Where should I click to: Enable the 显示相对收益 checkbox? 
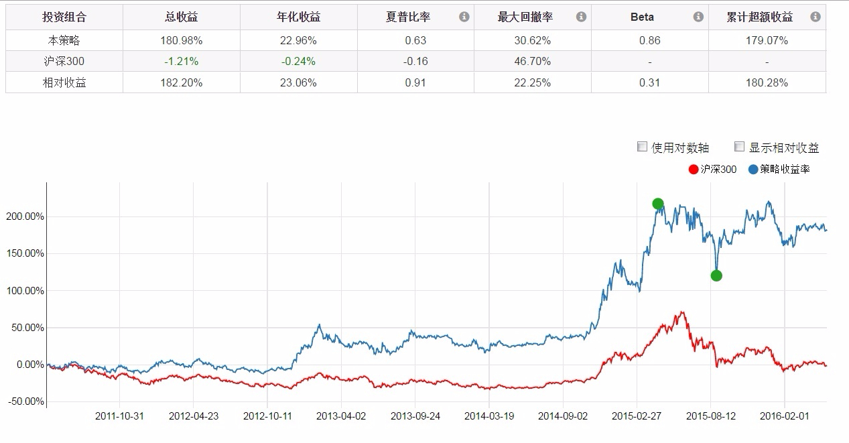click(x=740, y=147)
